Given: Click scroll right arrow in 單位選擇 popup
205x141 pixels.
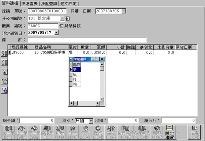Looking at the screenshot, I should 98,103.
